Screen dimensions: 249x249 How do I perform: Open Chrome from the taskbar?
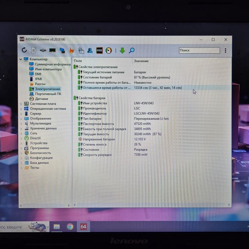click(x=70, y=227)
